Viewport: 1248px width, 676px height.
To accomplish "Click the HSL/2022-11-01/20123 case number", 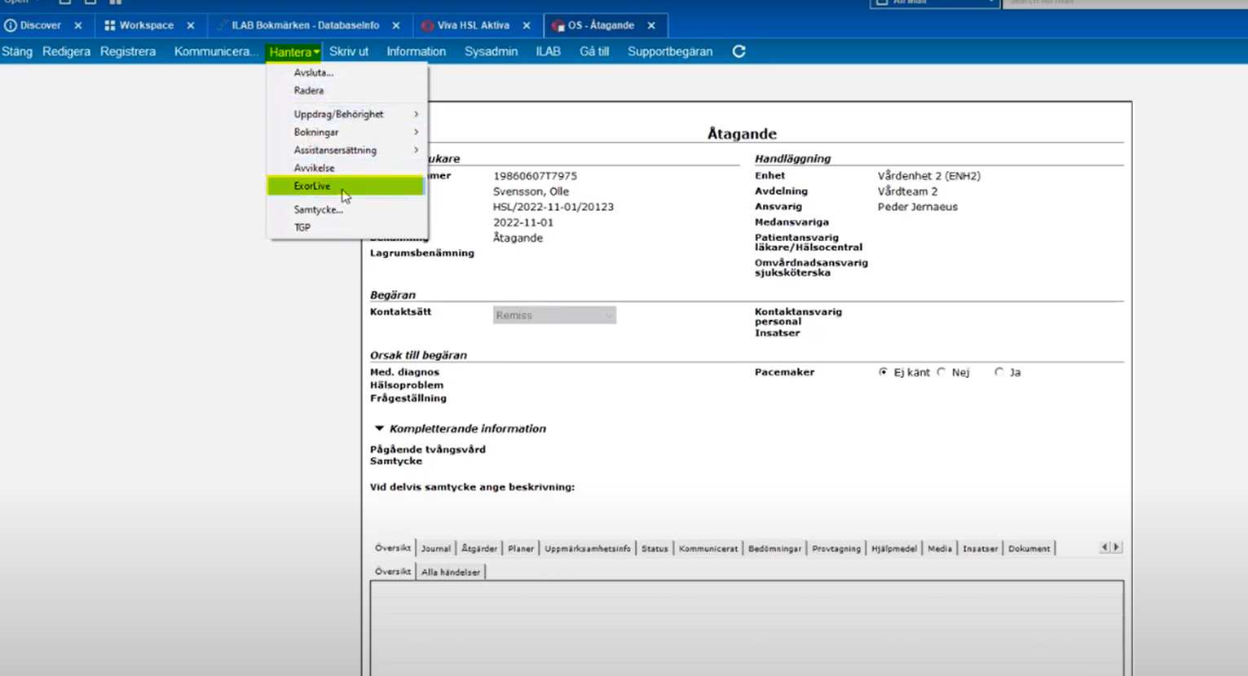I will (x=553, y=207).
